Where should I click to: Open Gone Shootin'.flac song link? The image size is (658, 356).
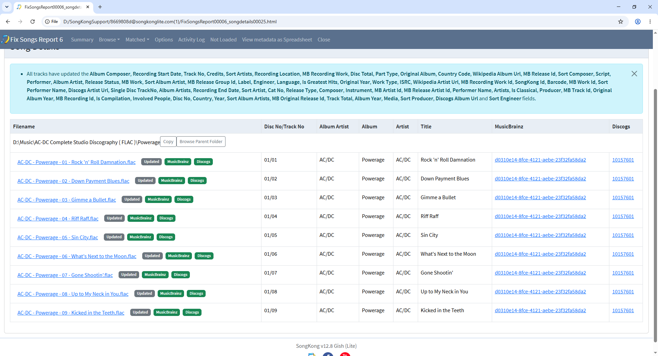coord(65,275)
